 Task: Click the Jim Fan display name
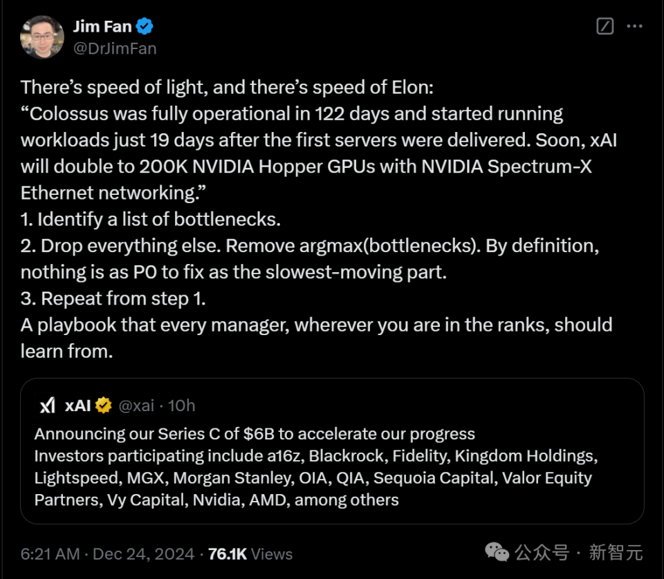coord(102,27)
